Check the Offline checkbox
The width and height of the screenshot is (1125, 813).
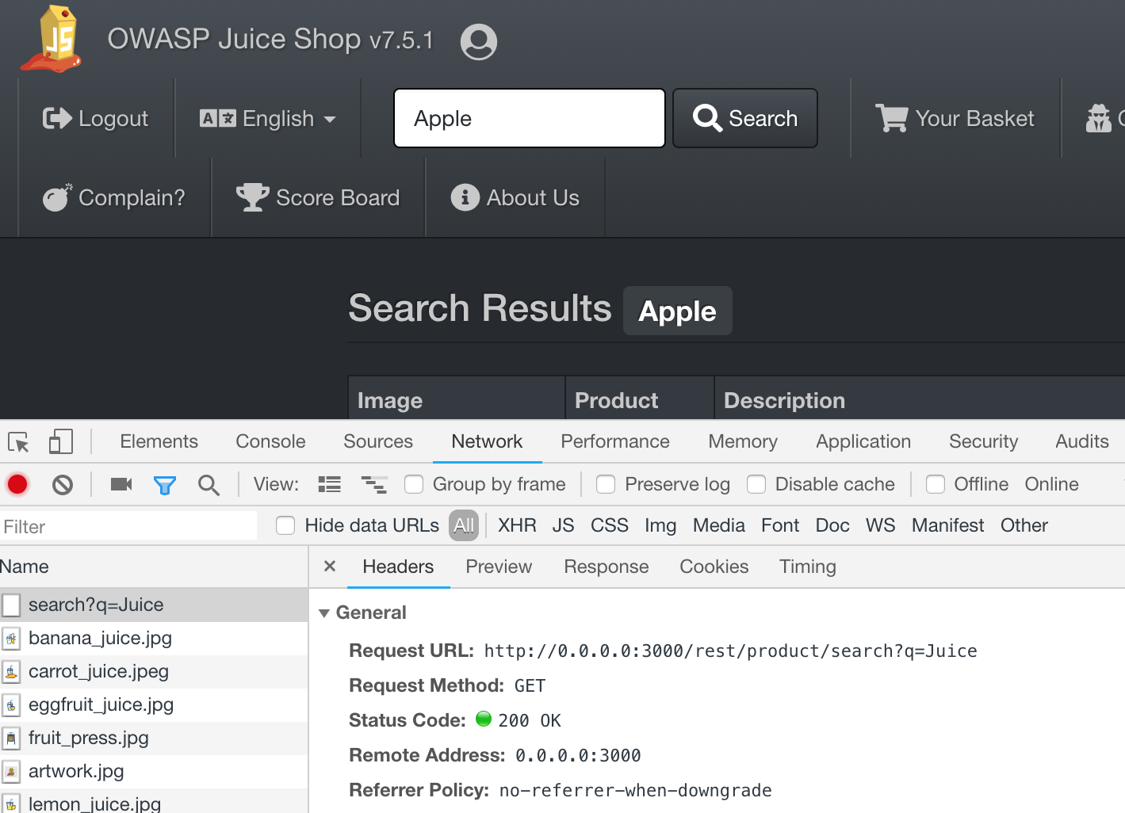point(936,484)
